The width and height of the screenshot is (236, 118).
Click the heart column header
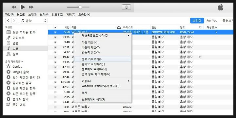coord(200,27)
